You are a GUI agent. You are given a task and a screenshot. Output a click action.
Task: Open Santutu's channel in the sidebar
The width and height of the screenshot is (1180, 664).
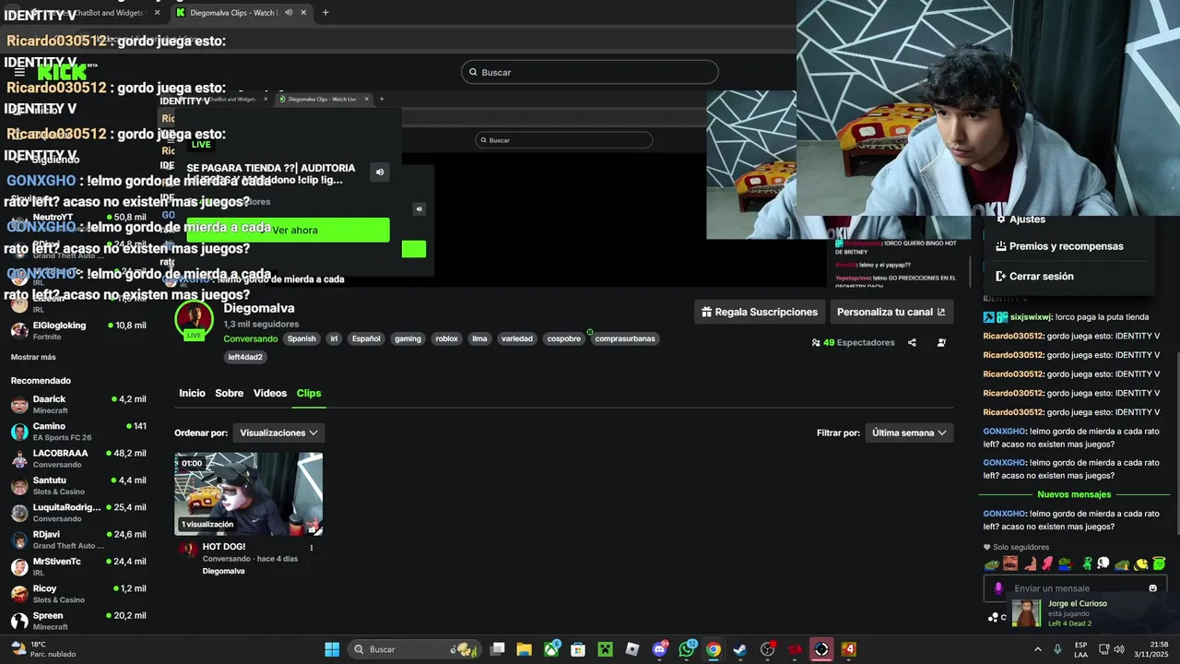pos(78,485)
